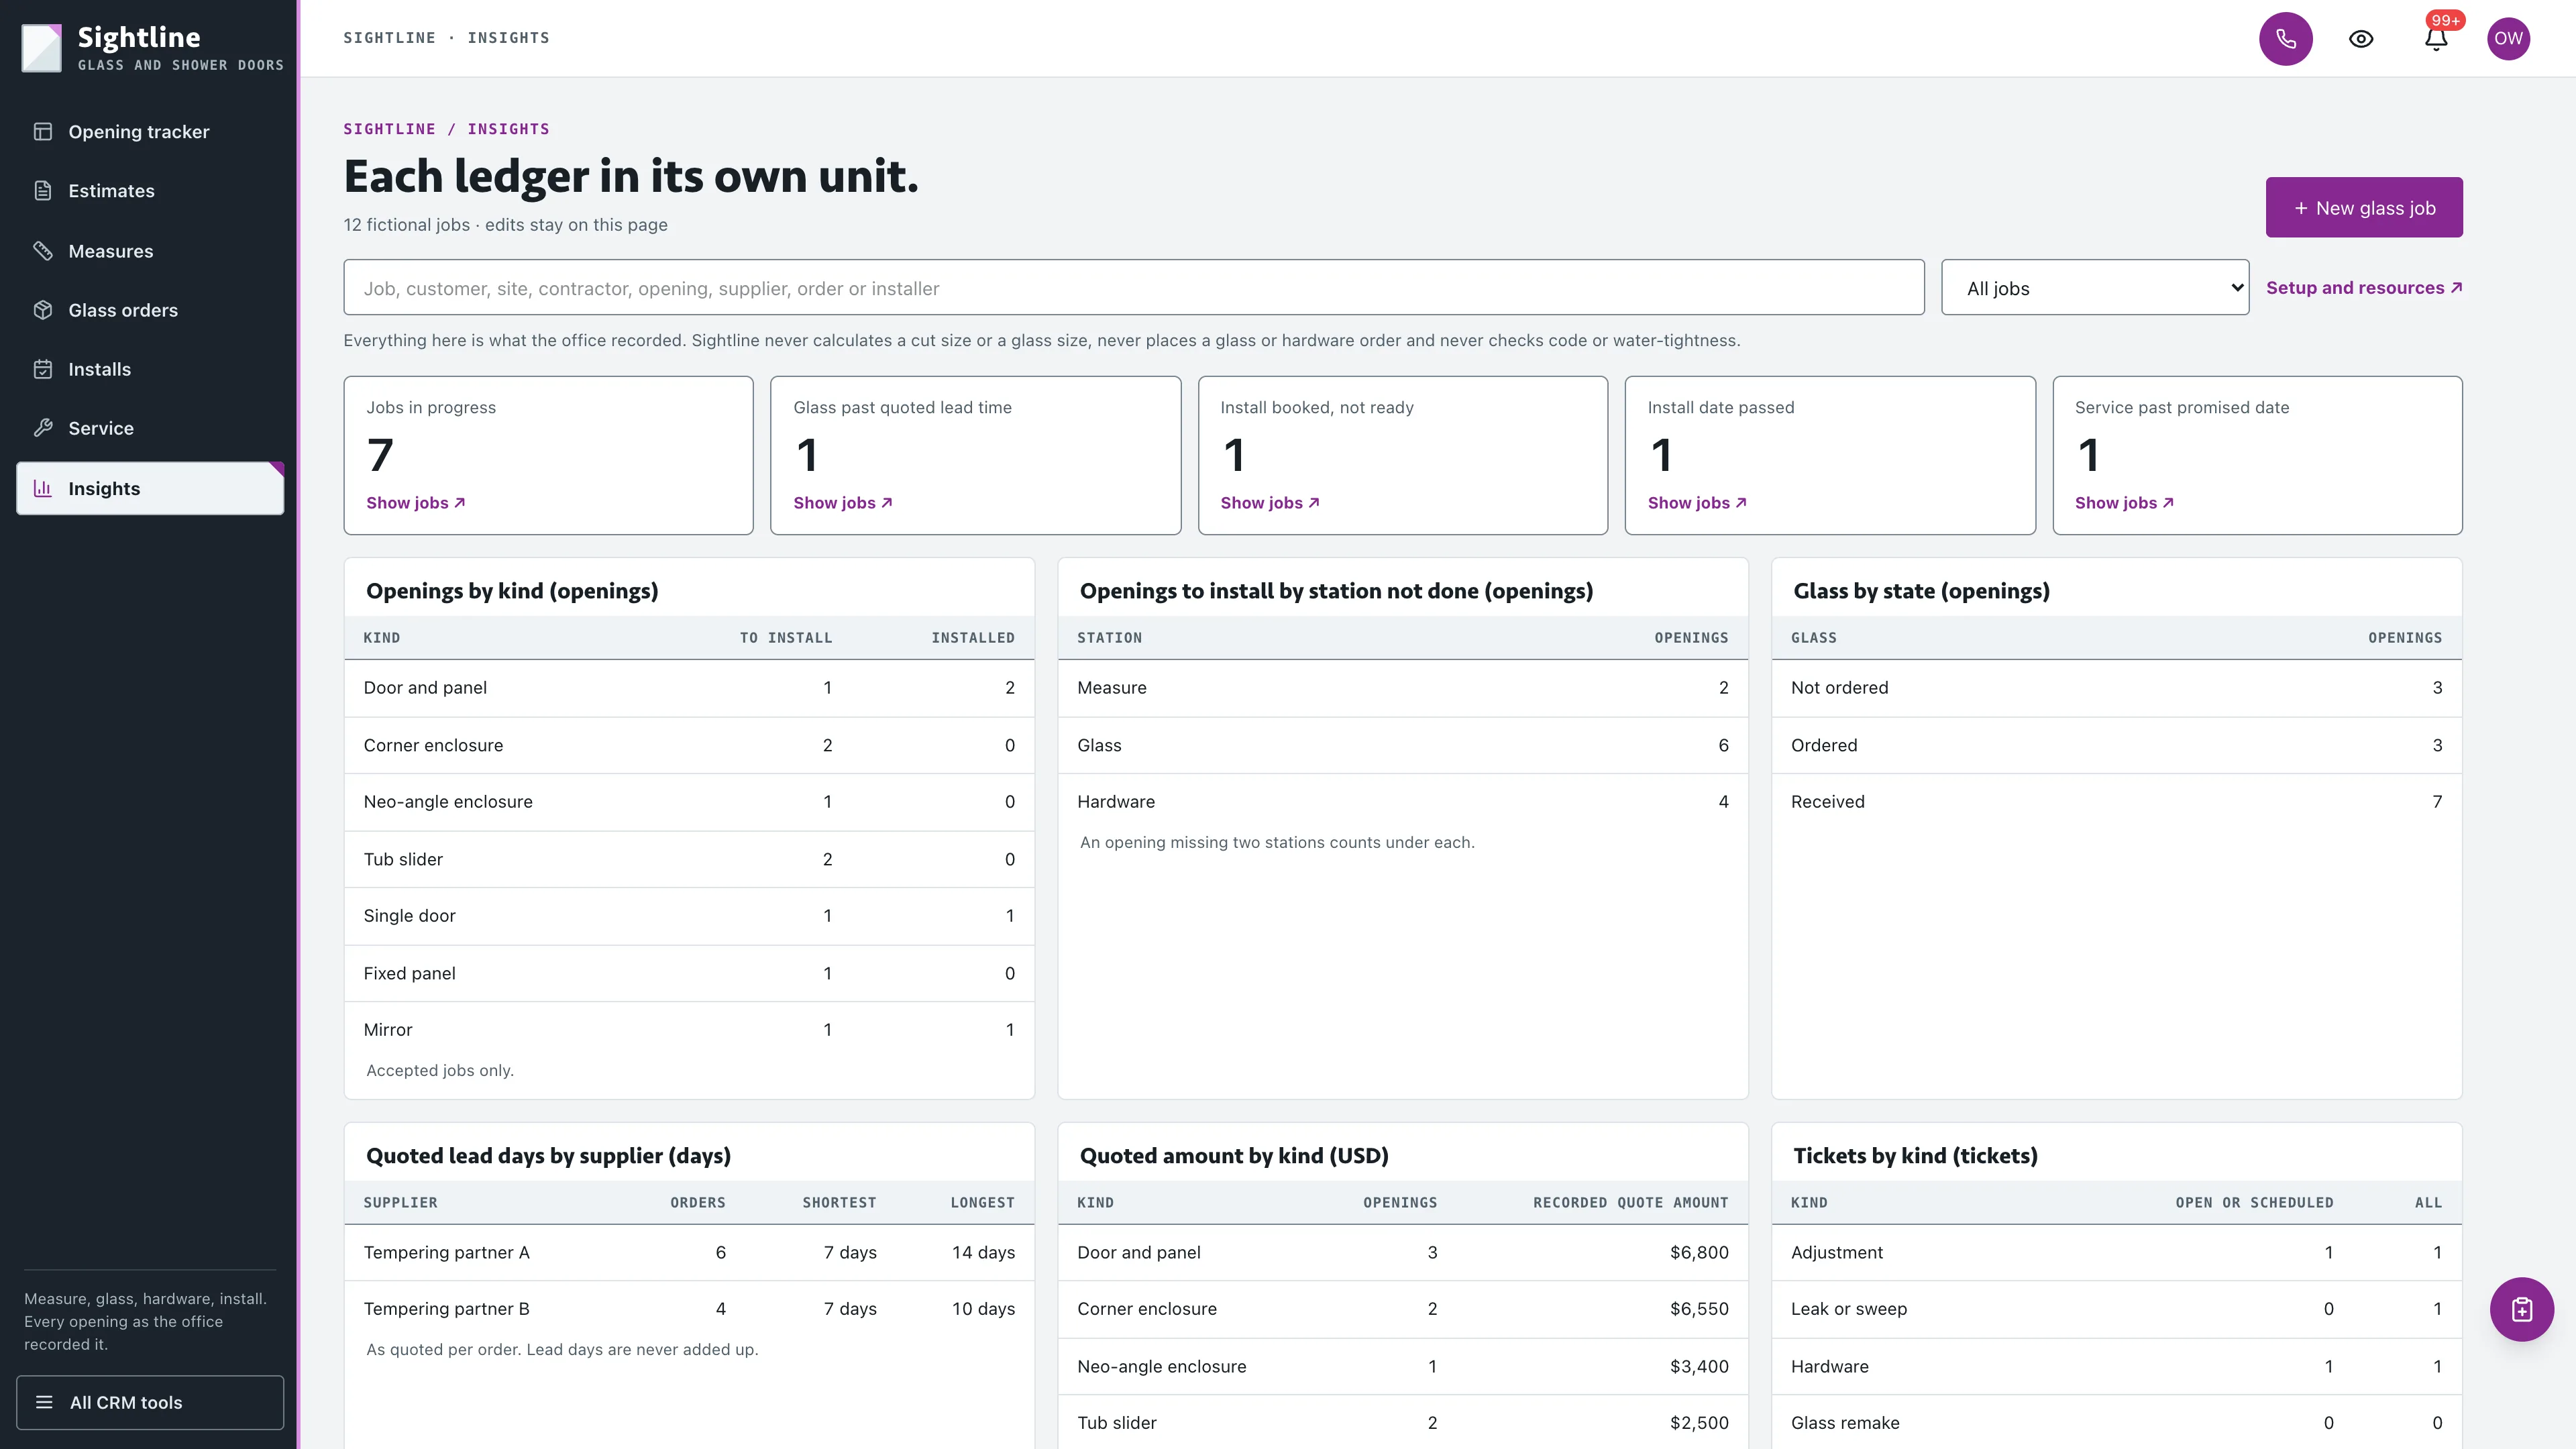Click the All CRM tools hamburger icon
2576x1449 pixels.
[44, 1402]
